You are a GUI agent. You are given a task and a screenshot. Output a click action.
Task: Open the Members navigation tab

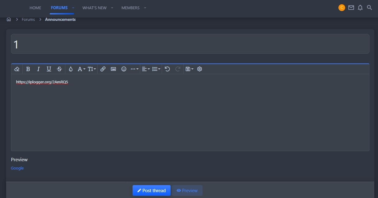pyautogui.click(x=130, y=8)
